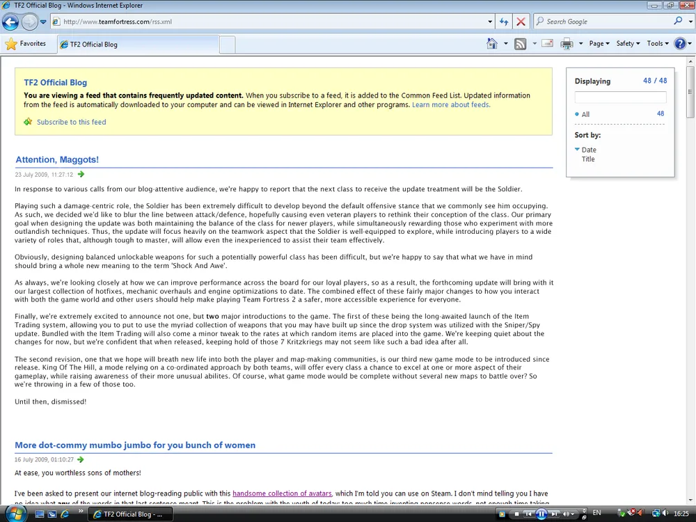Select the 'All' filter category
The image size is (696, 522).
click(x=585, y=115)
